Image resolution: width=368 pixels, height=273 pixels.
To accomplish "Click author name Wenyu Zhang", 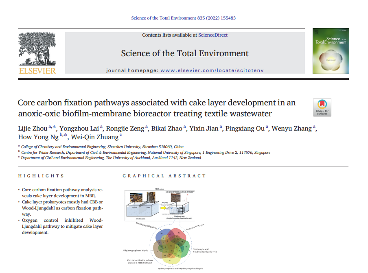I will [x=294, y=129].
